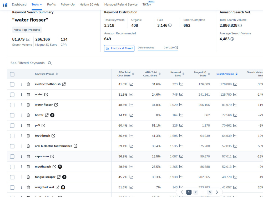Open row menu for toothbrush keyword
Viewport: 263px width, 197px height.
21,136
